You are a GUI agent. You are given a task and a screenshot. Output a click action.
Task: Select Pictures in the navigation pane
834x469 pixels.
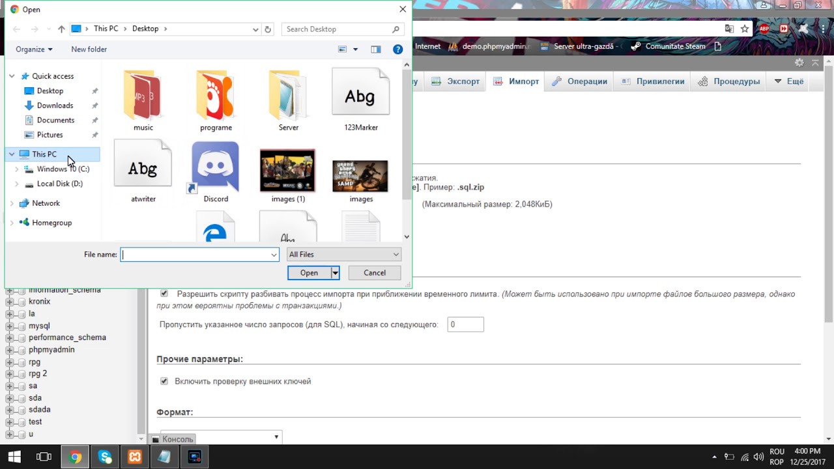click(50, 135)
